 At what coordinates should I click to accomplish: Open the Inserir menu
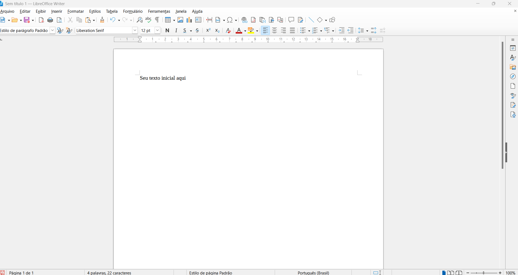click(57, 11)
